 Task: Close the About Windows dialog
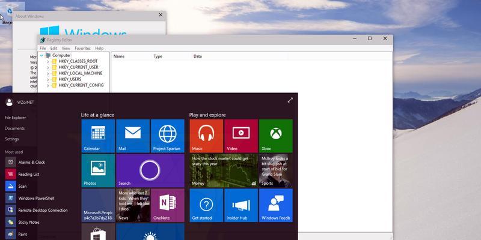(161, 14)
